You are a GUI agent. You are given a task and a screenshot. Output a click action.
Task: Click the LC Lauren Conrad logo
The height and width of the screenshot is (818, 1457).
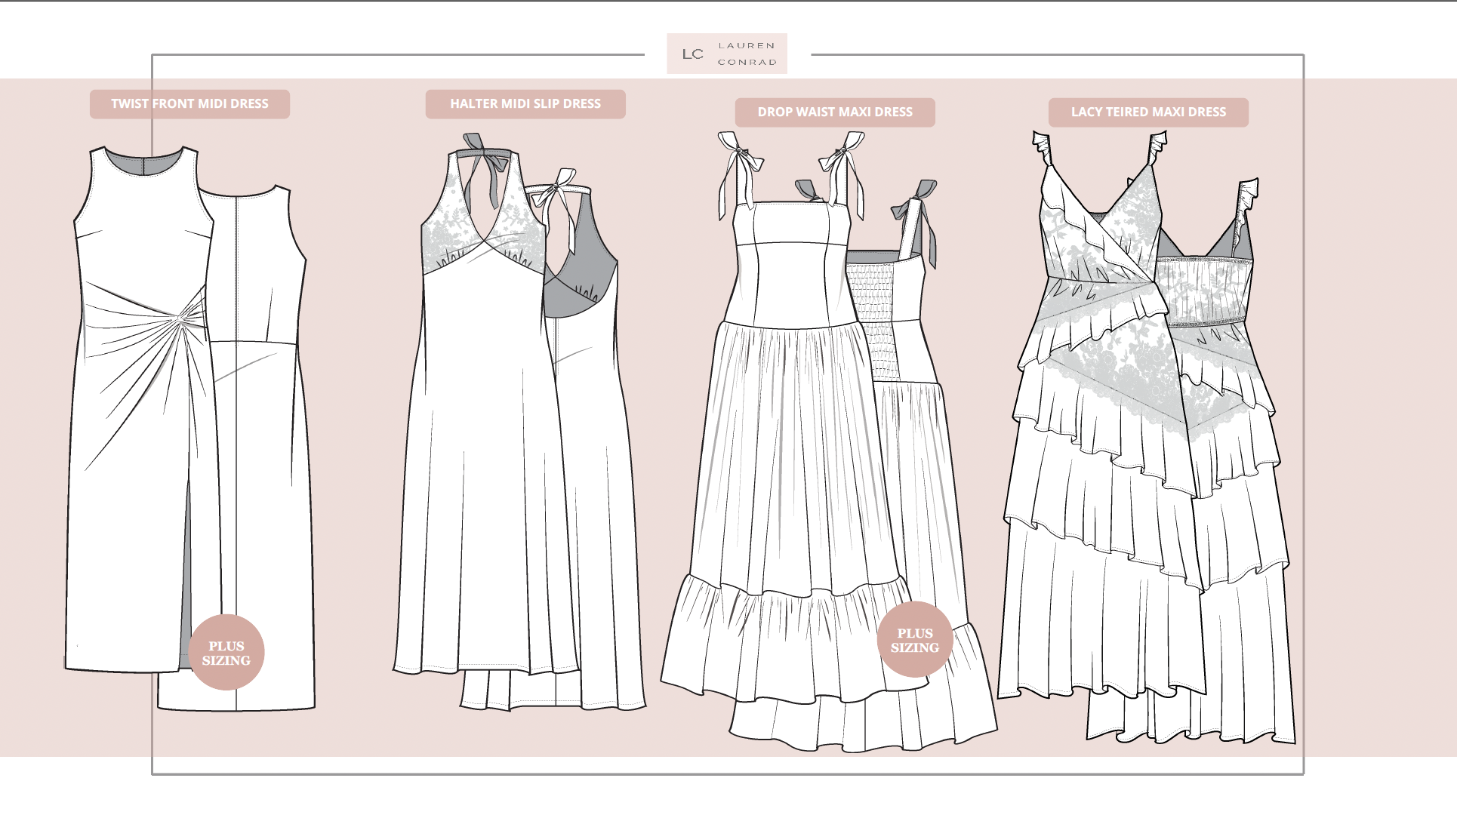tap(726, 54)
